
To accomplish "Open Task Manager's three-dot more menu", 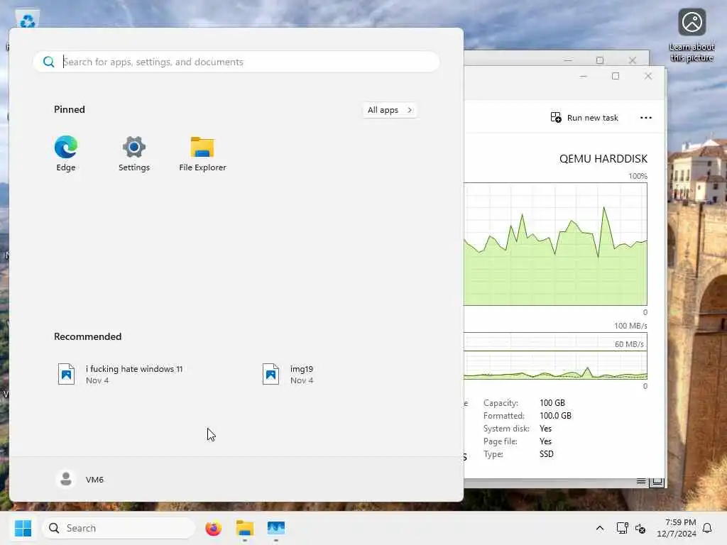I will pyautogui.click(x=646, y=118).
